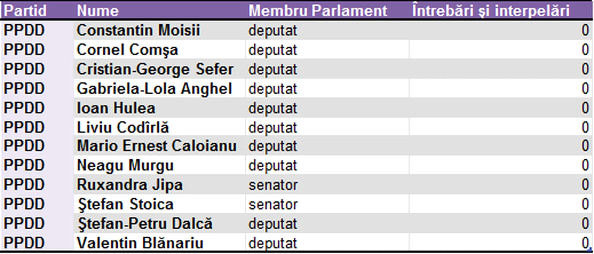Select the senator cell in Ruxandra Jipa's row
The height and width of the screenshot is (254, 594).
[x=273, y=185]
